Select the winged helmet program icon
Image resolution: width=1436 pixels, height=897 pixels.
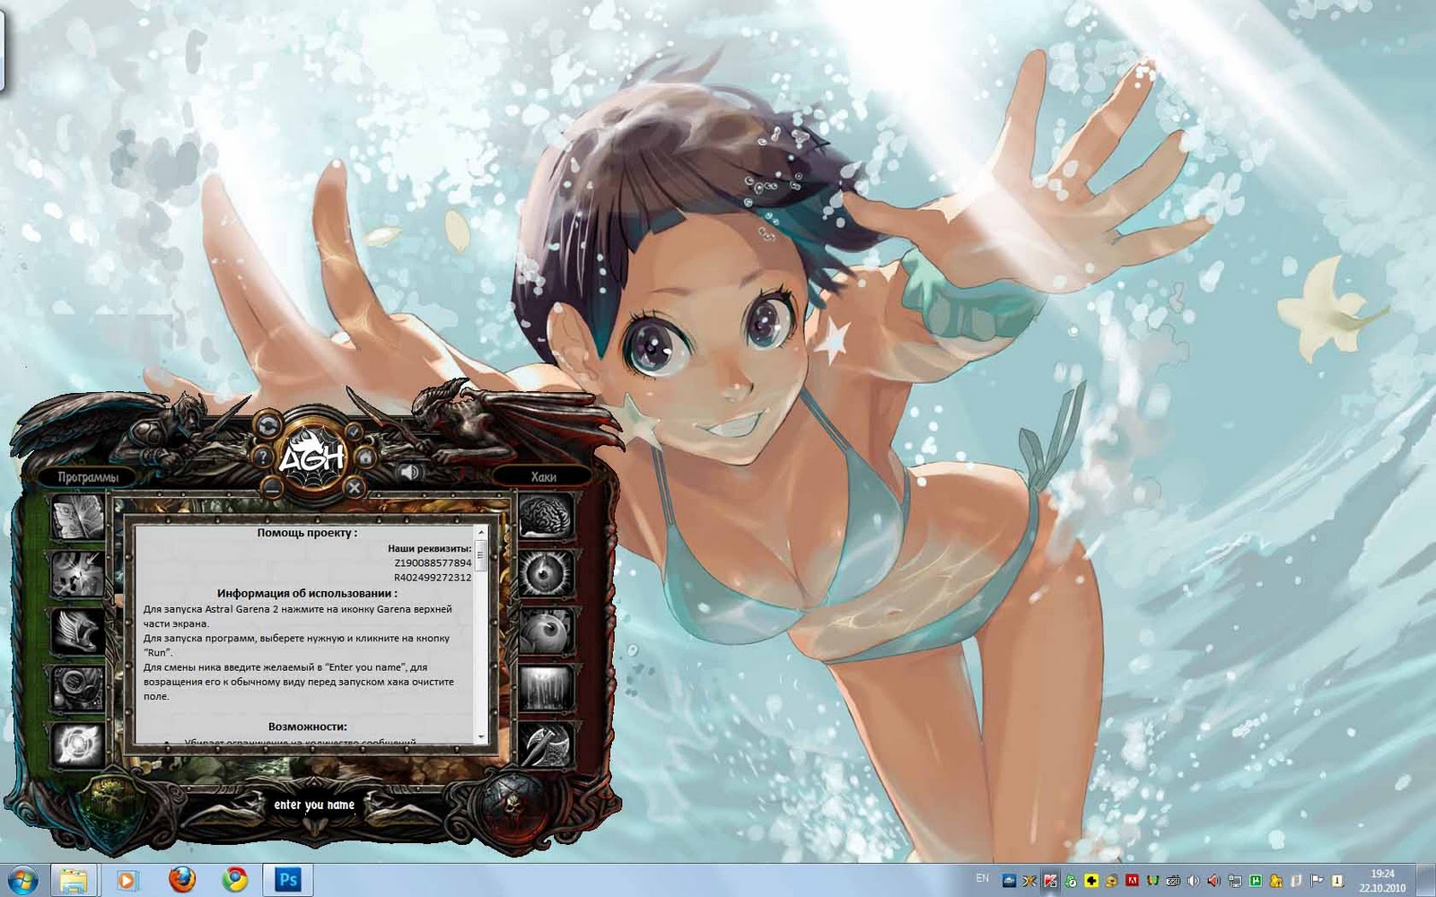[x=78, y=631]
